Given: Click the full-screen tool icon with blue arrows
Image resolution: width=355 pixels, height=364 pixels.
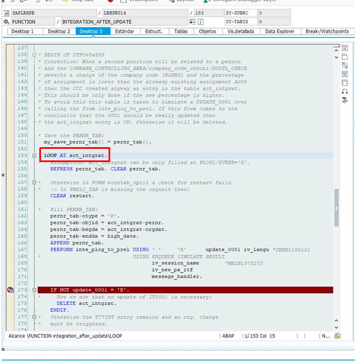Looking at the screenshot, I should pyautogui.click(x=345, y=74).
